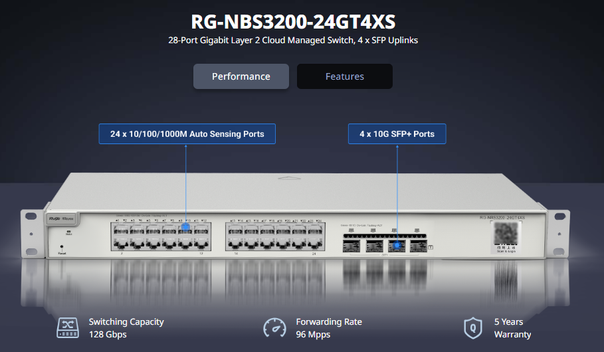604x352 pixels.
Task: Open the Features tab
Action: pos(345,76)
